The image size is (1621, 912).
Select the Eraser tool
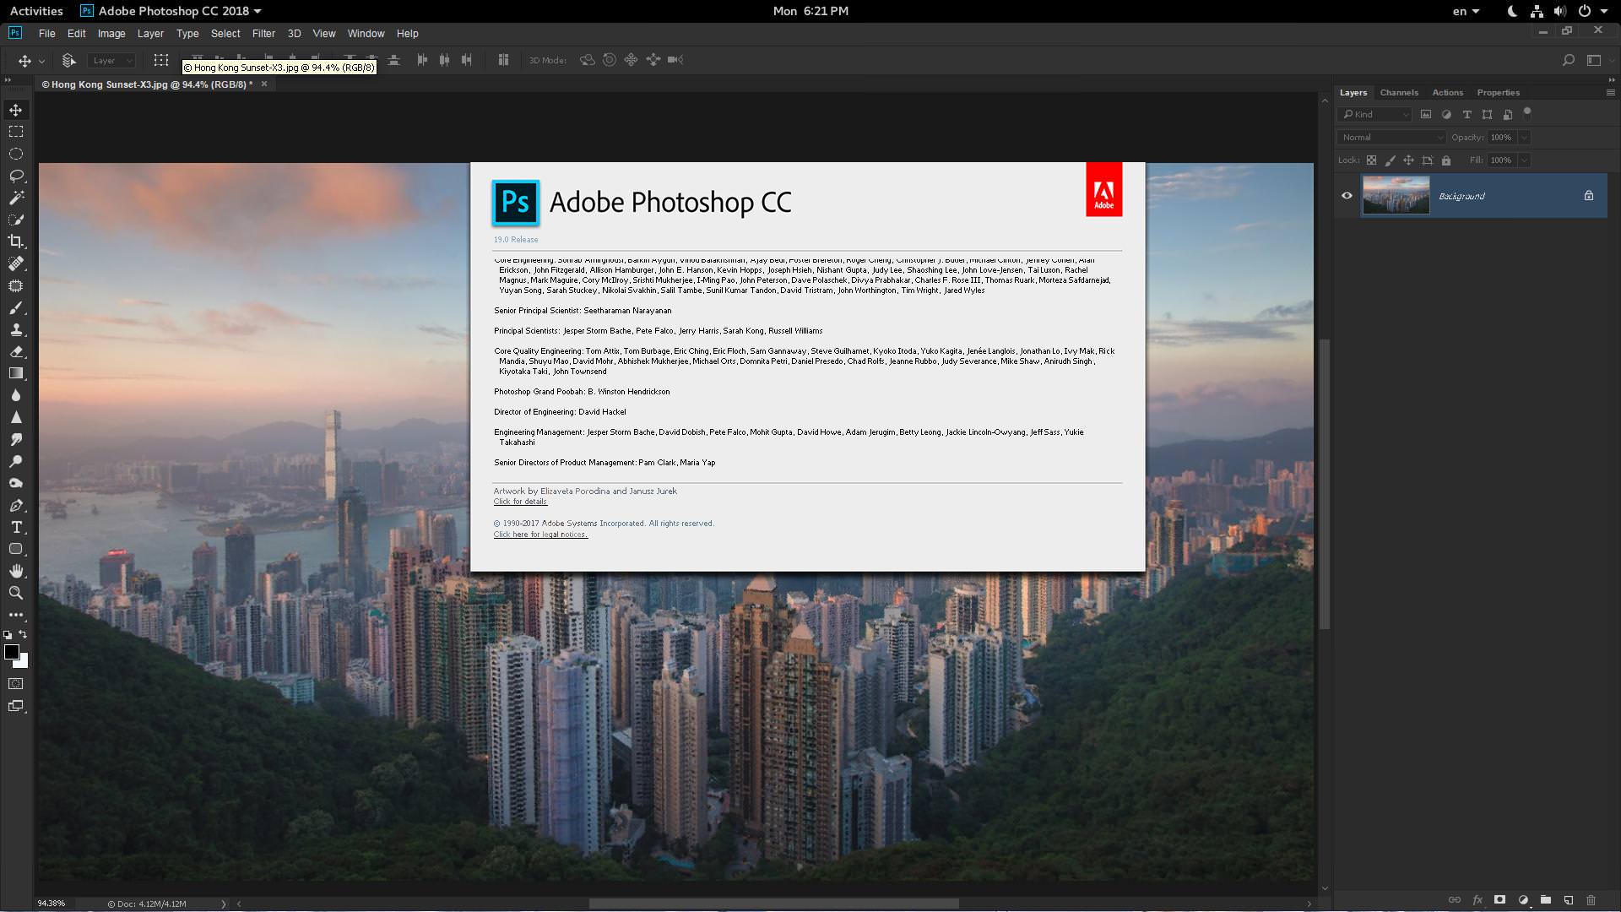(16, 351)
